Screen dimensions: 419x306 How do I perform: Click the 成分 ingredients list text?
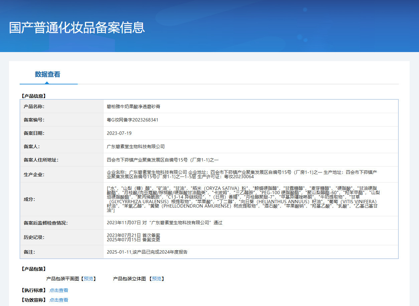click(243, 199)
